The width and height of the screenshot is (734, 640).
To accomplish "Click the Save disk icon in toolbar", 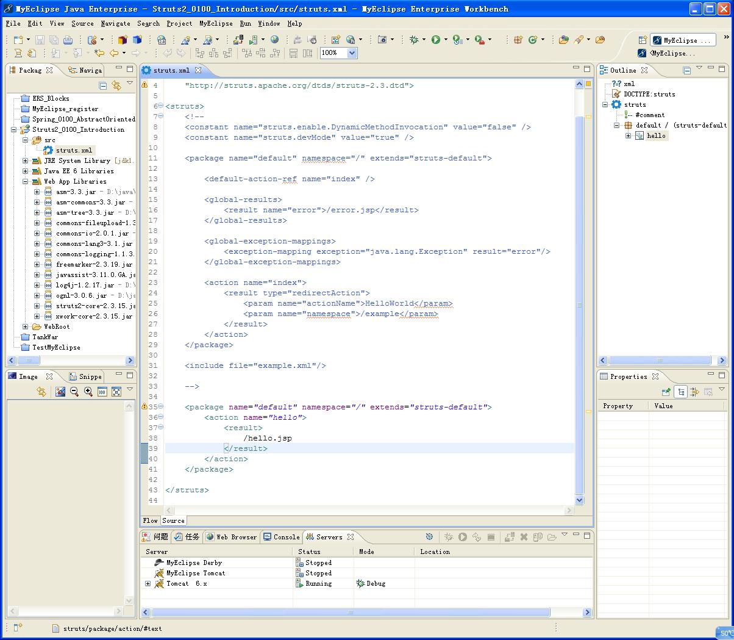I will click(40, 40).
